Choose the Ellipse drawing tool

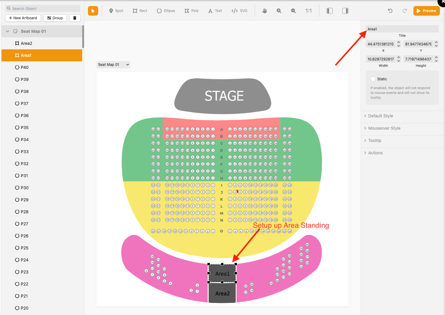pyautogui.click(x=166, y=11)
